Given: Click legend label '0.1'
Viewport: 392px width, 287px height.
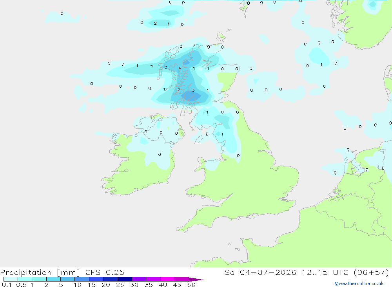Looking at the screenshot, I should click(7, 285).
